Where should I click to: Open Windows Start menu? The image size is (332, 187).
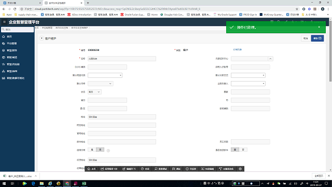4,183
